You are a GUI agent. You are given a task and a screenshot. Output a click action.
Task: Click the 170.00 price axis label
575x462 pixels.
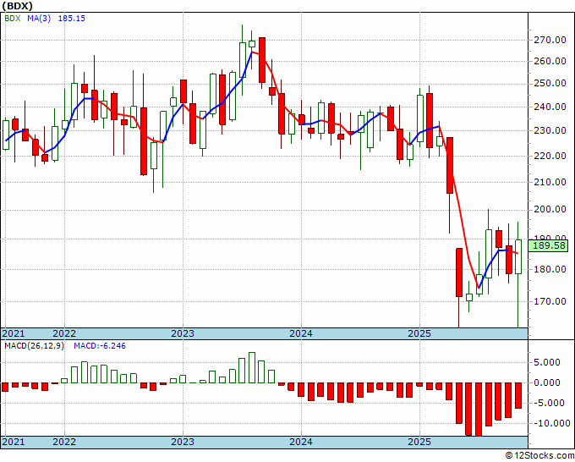[550, 301]
